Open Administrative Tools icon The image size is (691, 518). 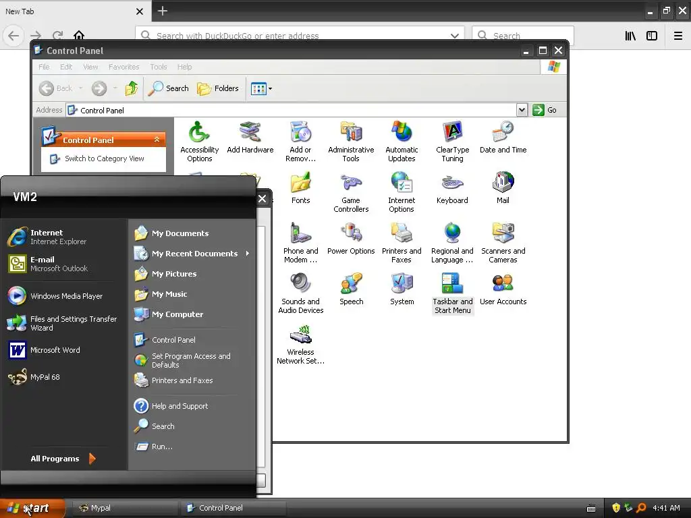coord(351,142)
